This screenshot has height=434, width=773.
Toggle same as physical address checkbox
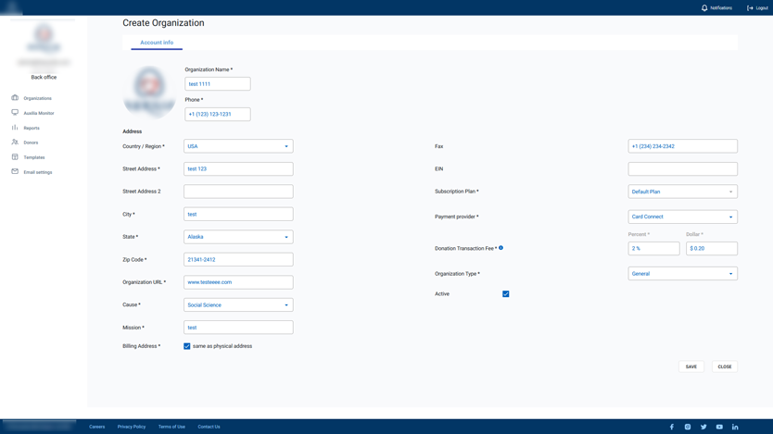(187, 346)
